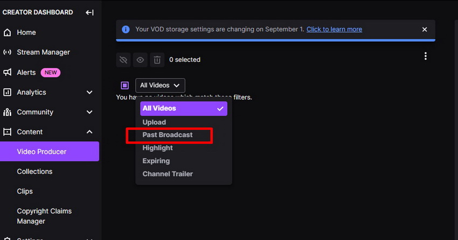Click the Content film icon
Viewport: 458px width, 240px height.
(8, 132)
